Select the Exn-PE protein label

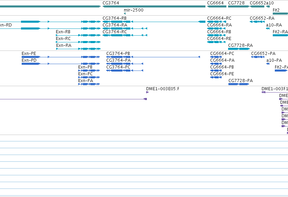click(x=29, y=54)
